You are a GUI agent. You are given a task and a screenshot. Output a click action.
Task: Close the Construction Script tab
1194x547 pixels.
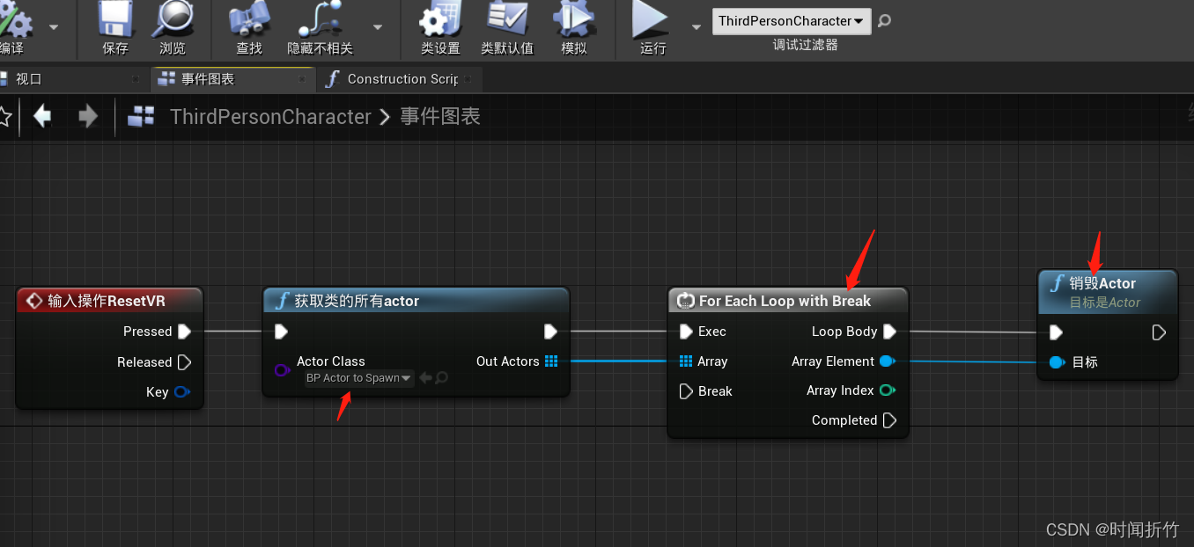coord(469,79)
